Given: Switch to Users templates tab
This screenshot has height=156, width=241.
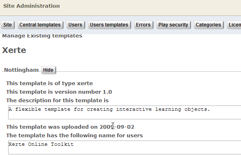Looking at the screenshot, I should 109,25.
